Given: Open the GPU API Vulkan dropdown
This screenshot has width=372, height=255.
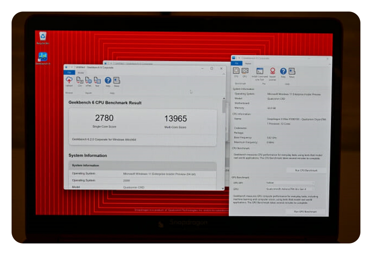Looking at the screenshot, I should (x=290, y=183).
